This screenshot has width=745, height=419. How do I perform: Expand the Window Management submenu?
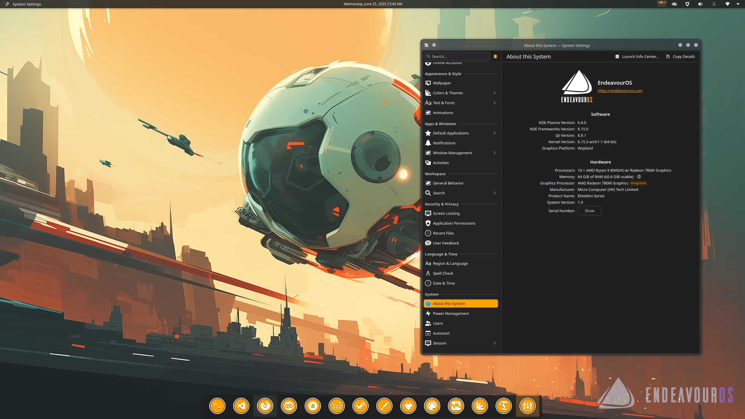[x=494, y=153]
